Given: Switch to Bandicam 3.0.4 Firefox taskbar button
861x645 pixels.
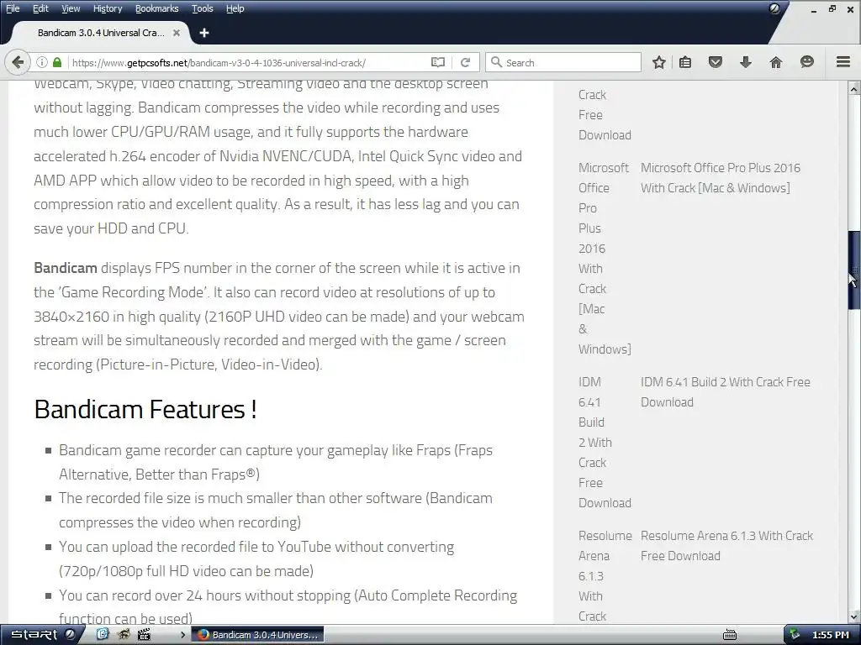Looking at the screenshot, I should 257,635.
